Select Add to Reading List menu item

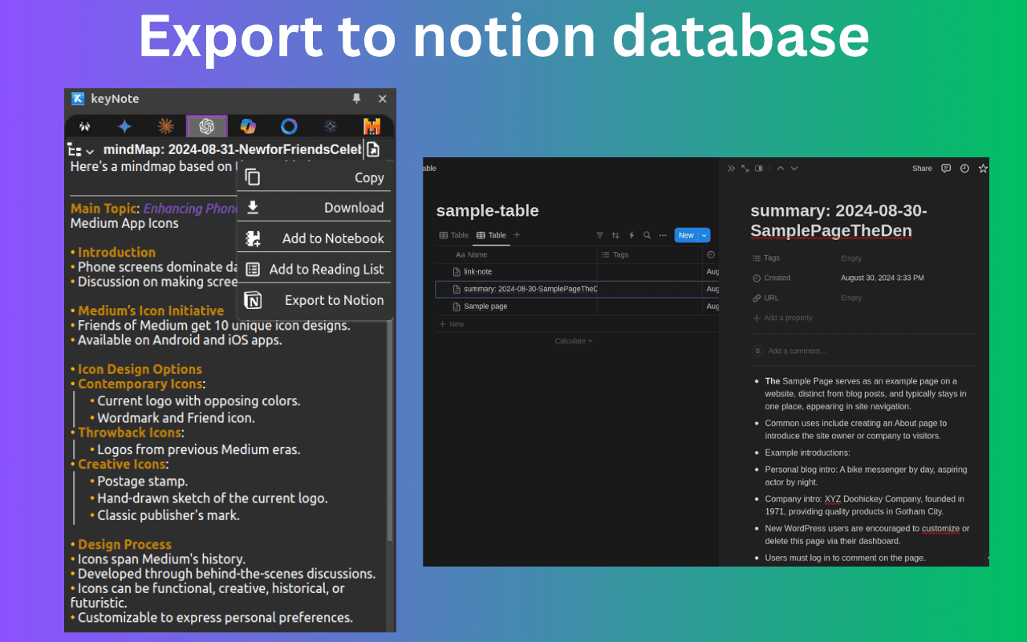315,270
